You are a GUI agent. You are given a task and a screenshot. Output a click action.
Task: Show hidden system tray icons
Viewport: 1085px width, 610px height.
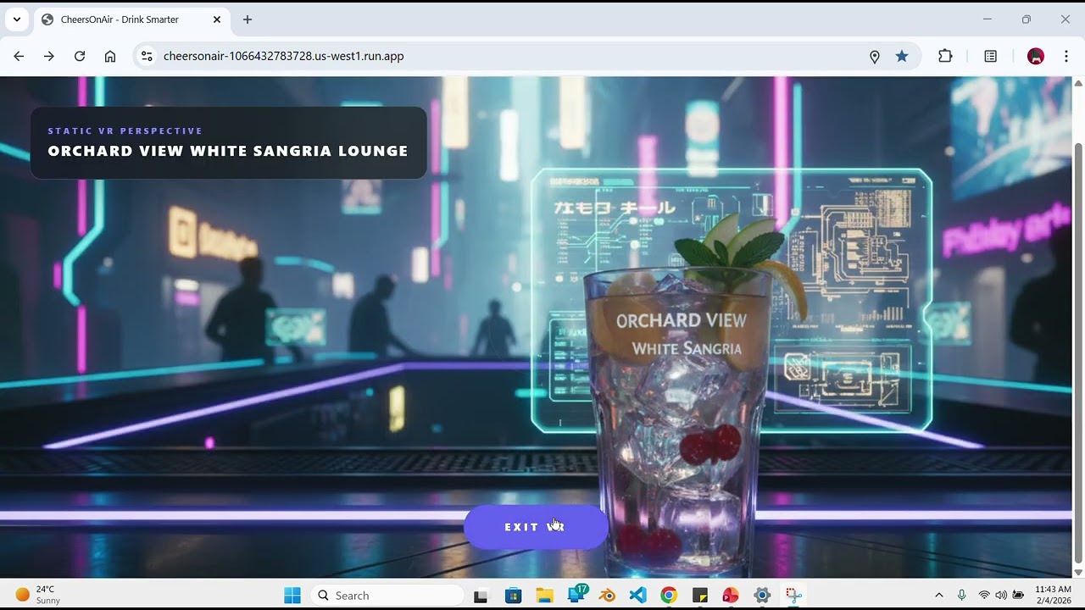tap(938, 595)
